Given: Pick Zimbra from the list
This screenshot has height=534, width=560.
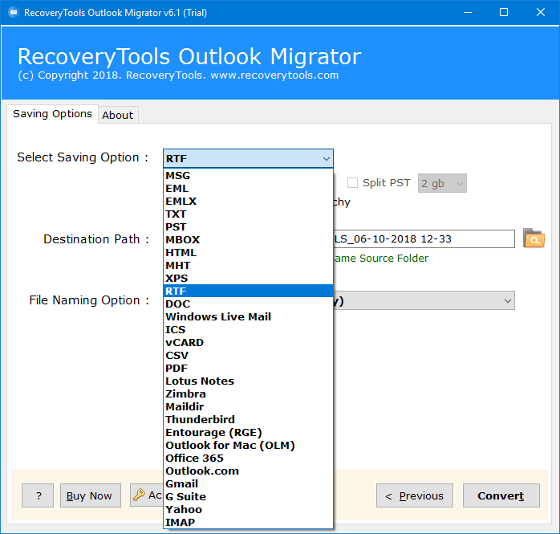Looking at the screenshot, I should click(248, 394).
